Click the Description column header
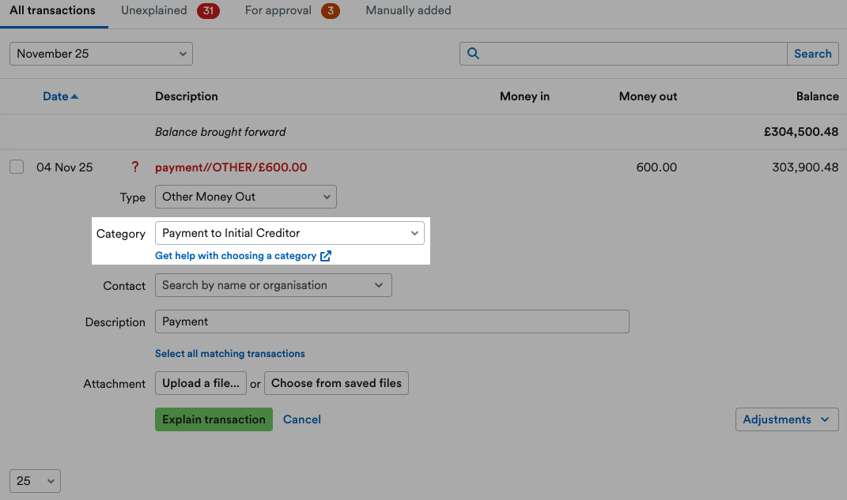847x500 pixels. tap(187, 96)
